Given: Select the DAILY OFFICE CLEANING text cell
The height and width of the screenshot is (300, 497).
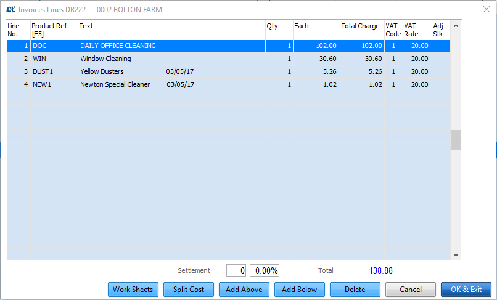Looking at the screenshot, I should 171,46.
